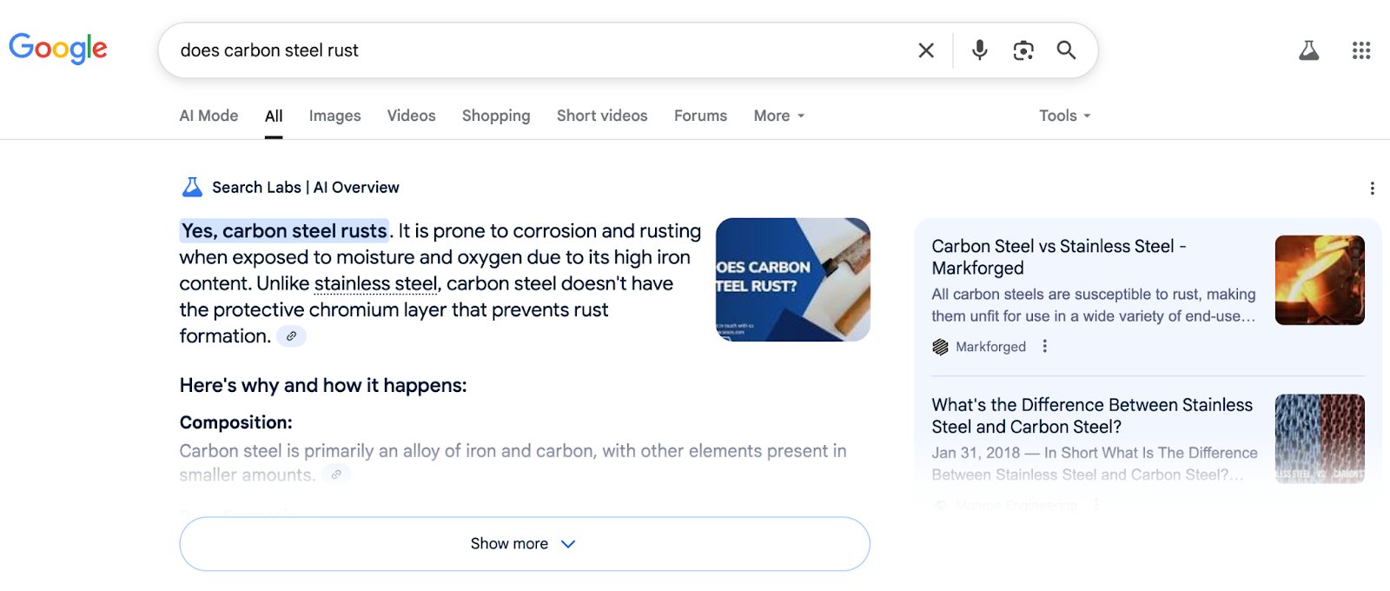Switch to the Images tab
1390x591 pixels.
pyautogui.click(x=334, y=116)
